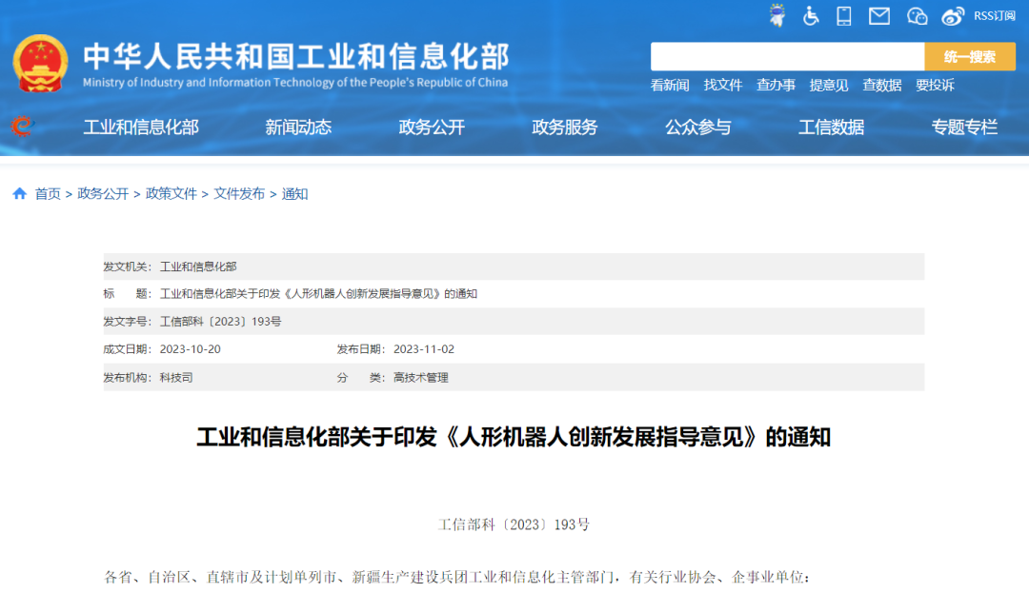Go to the 工信数据 navigation item

point(831,127)
